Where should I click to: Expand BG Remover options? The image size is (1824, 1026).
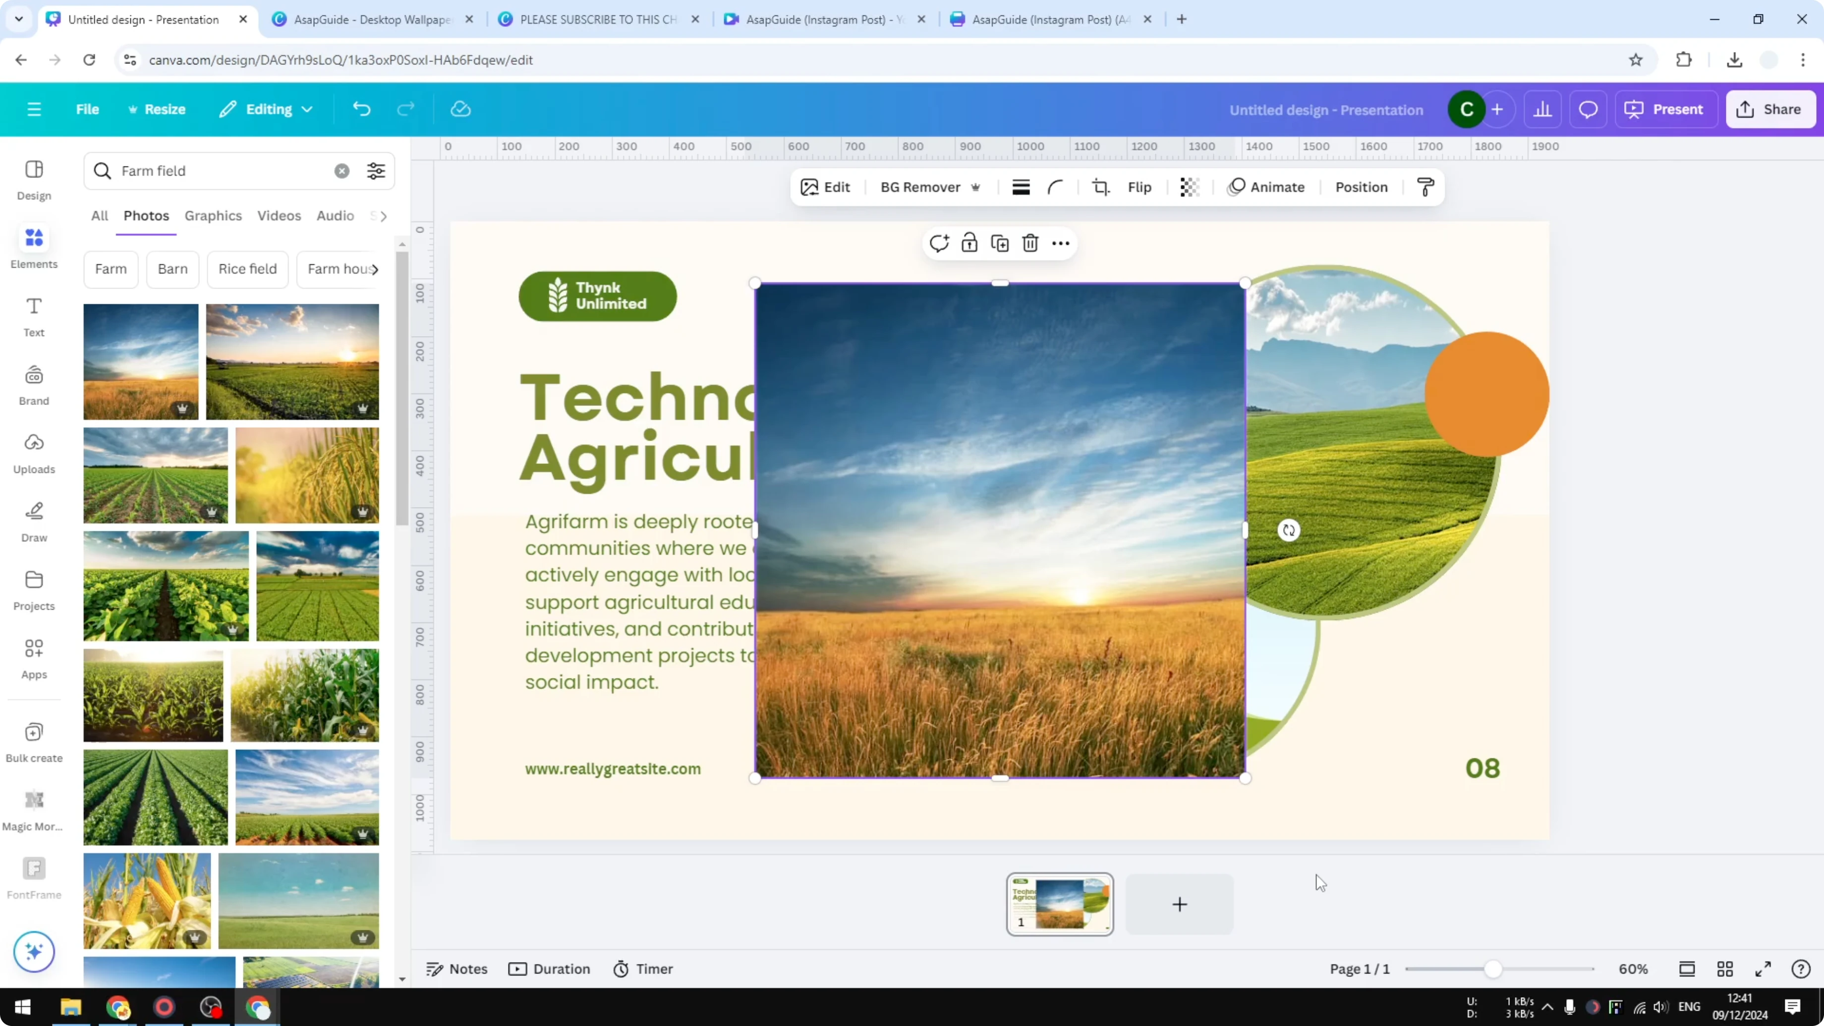pos(976,187)
